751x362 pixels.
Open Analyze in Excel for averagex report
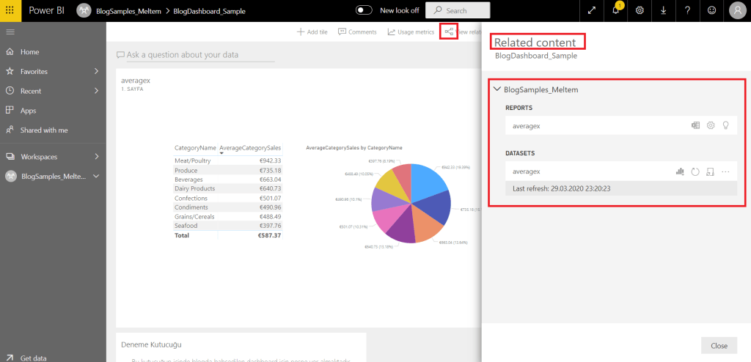(x=695, y=126)
